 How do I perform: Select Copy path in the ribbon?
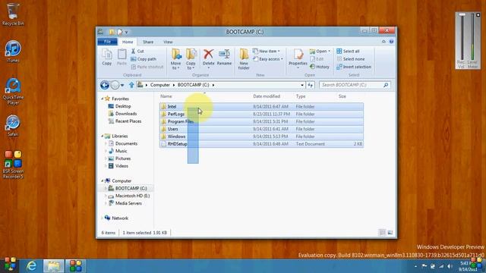(144, 59)
